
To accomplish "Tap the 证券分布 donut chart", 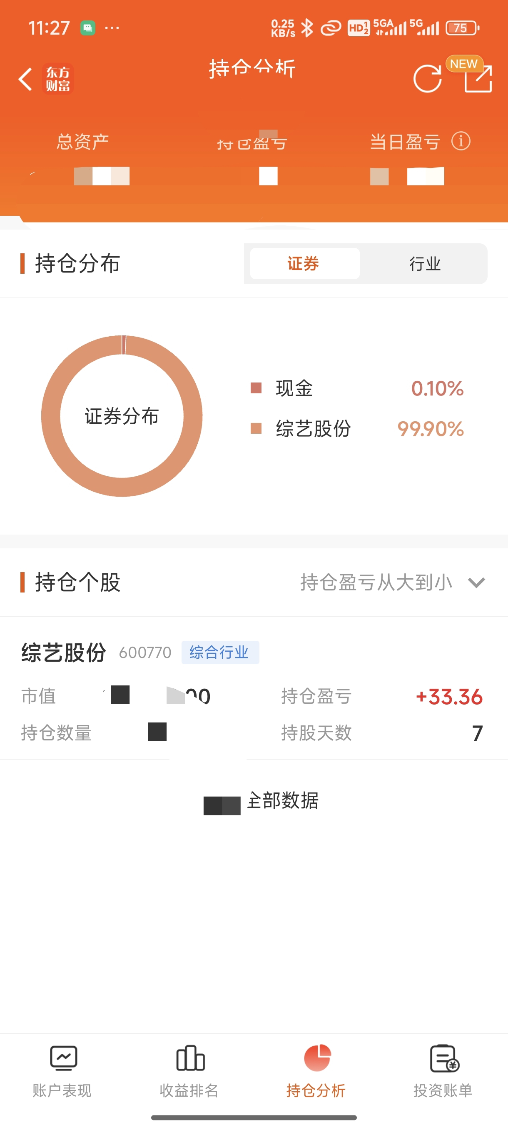I will [122, 416].
